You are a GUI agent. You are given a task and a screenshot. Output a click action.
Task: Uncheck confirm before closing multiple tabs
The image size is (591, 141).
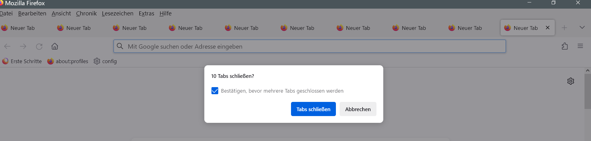point(215,91)
